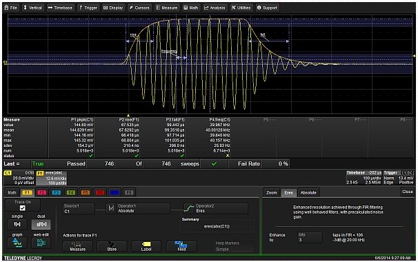
Task: Open the Utilities menu
Action: pos(241,8)
